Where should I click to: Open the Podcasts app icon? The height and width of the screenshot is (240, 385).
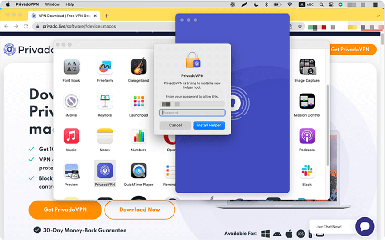tap(307, 136)
